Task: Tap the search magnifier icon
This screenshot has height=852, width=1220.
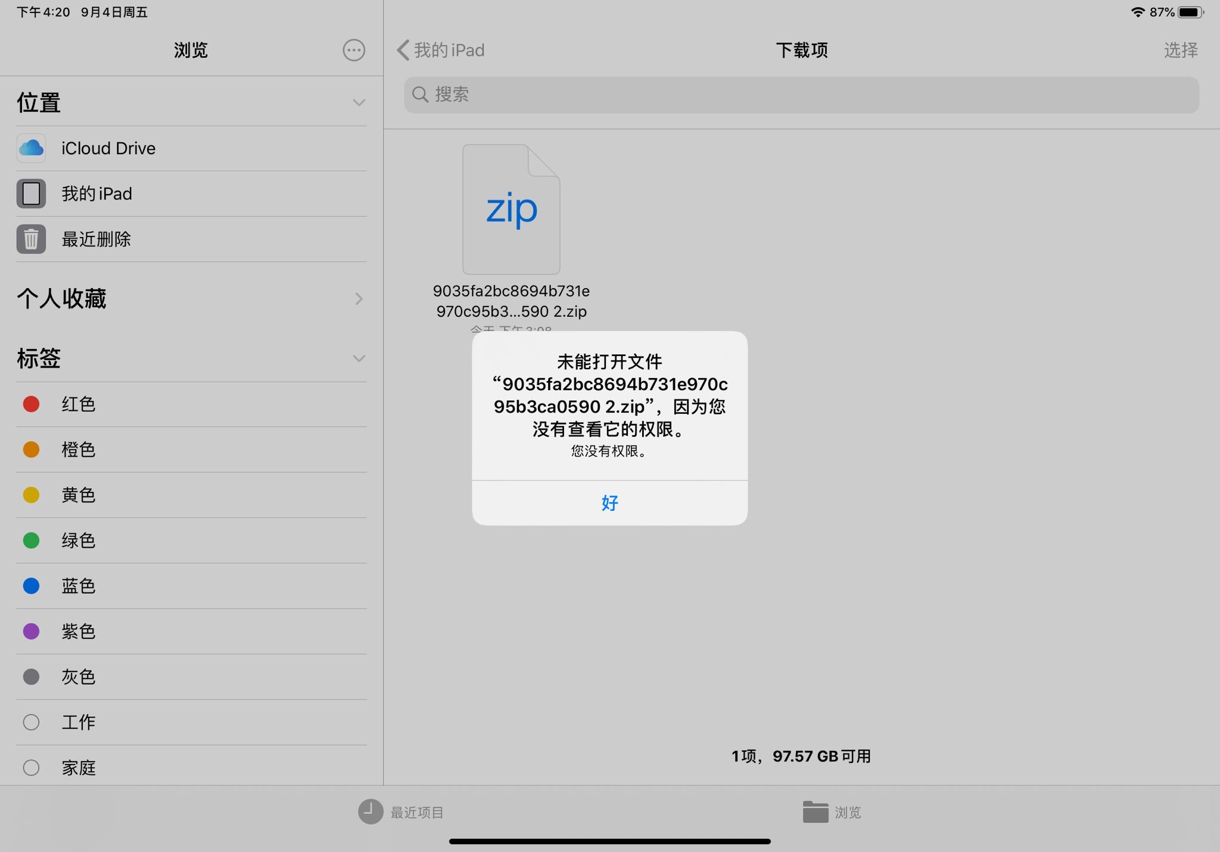Action: (x=420, y=95)
